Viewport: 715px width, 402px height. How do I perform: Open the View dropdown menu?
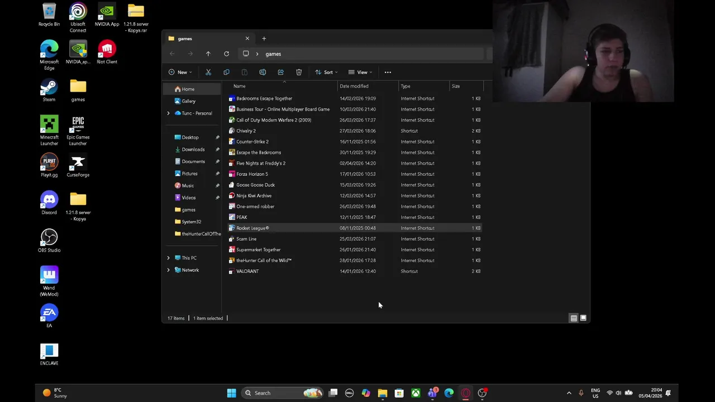360,72
